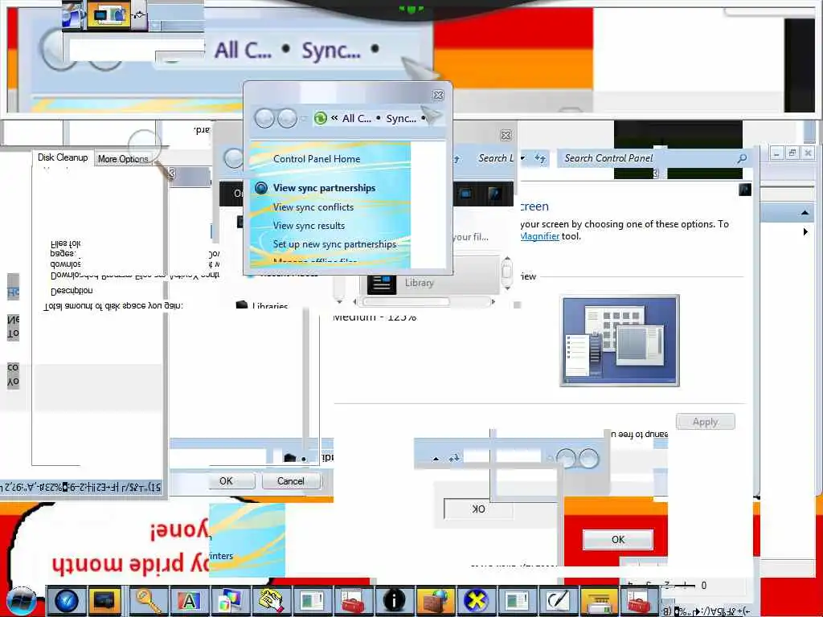Close the Sync Center window
This screenshot has height=617, width=823.
(438, 95)
